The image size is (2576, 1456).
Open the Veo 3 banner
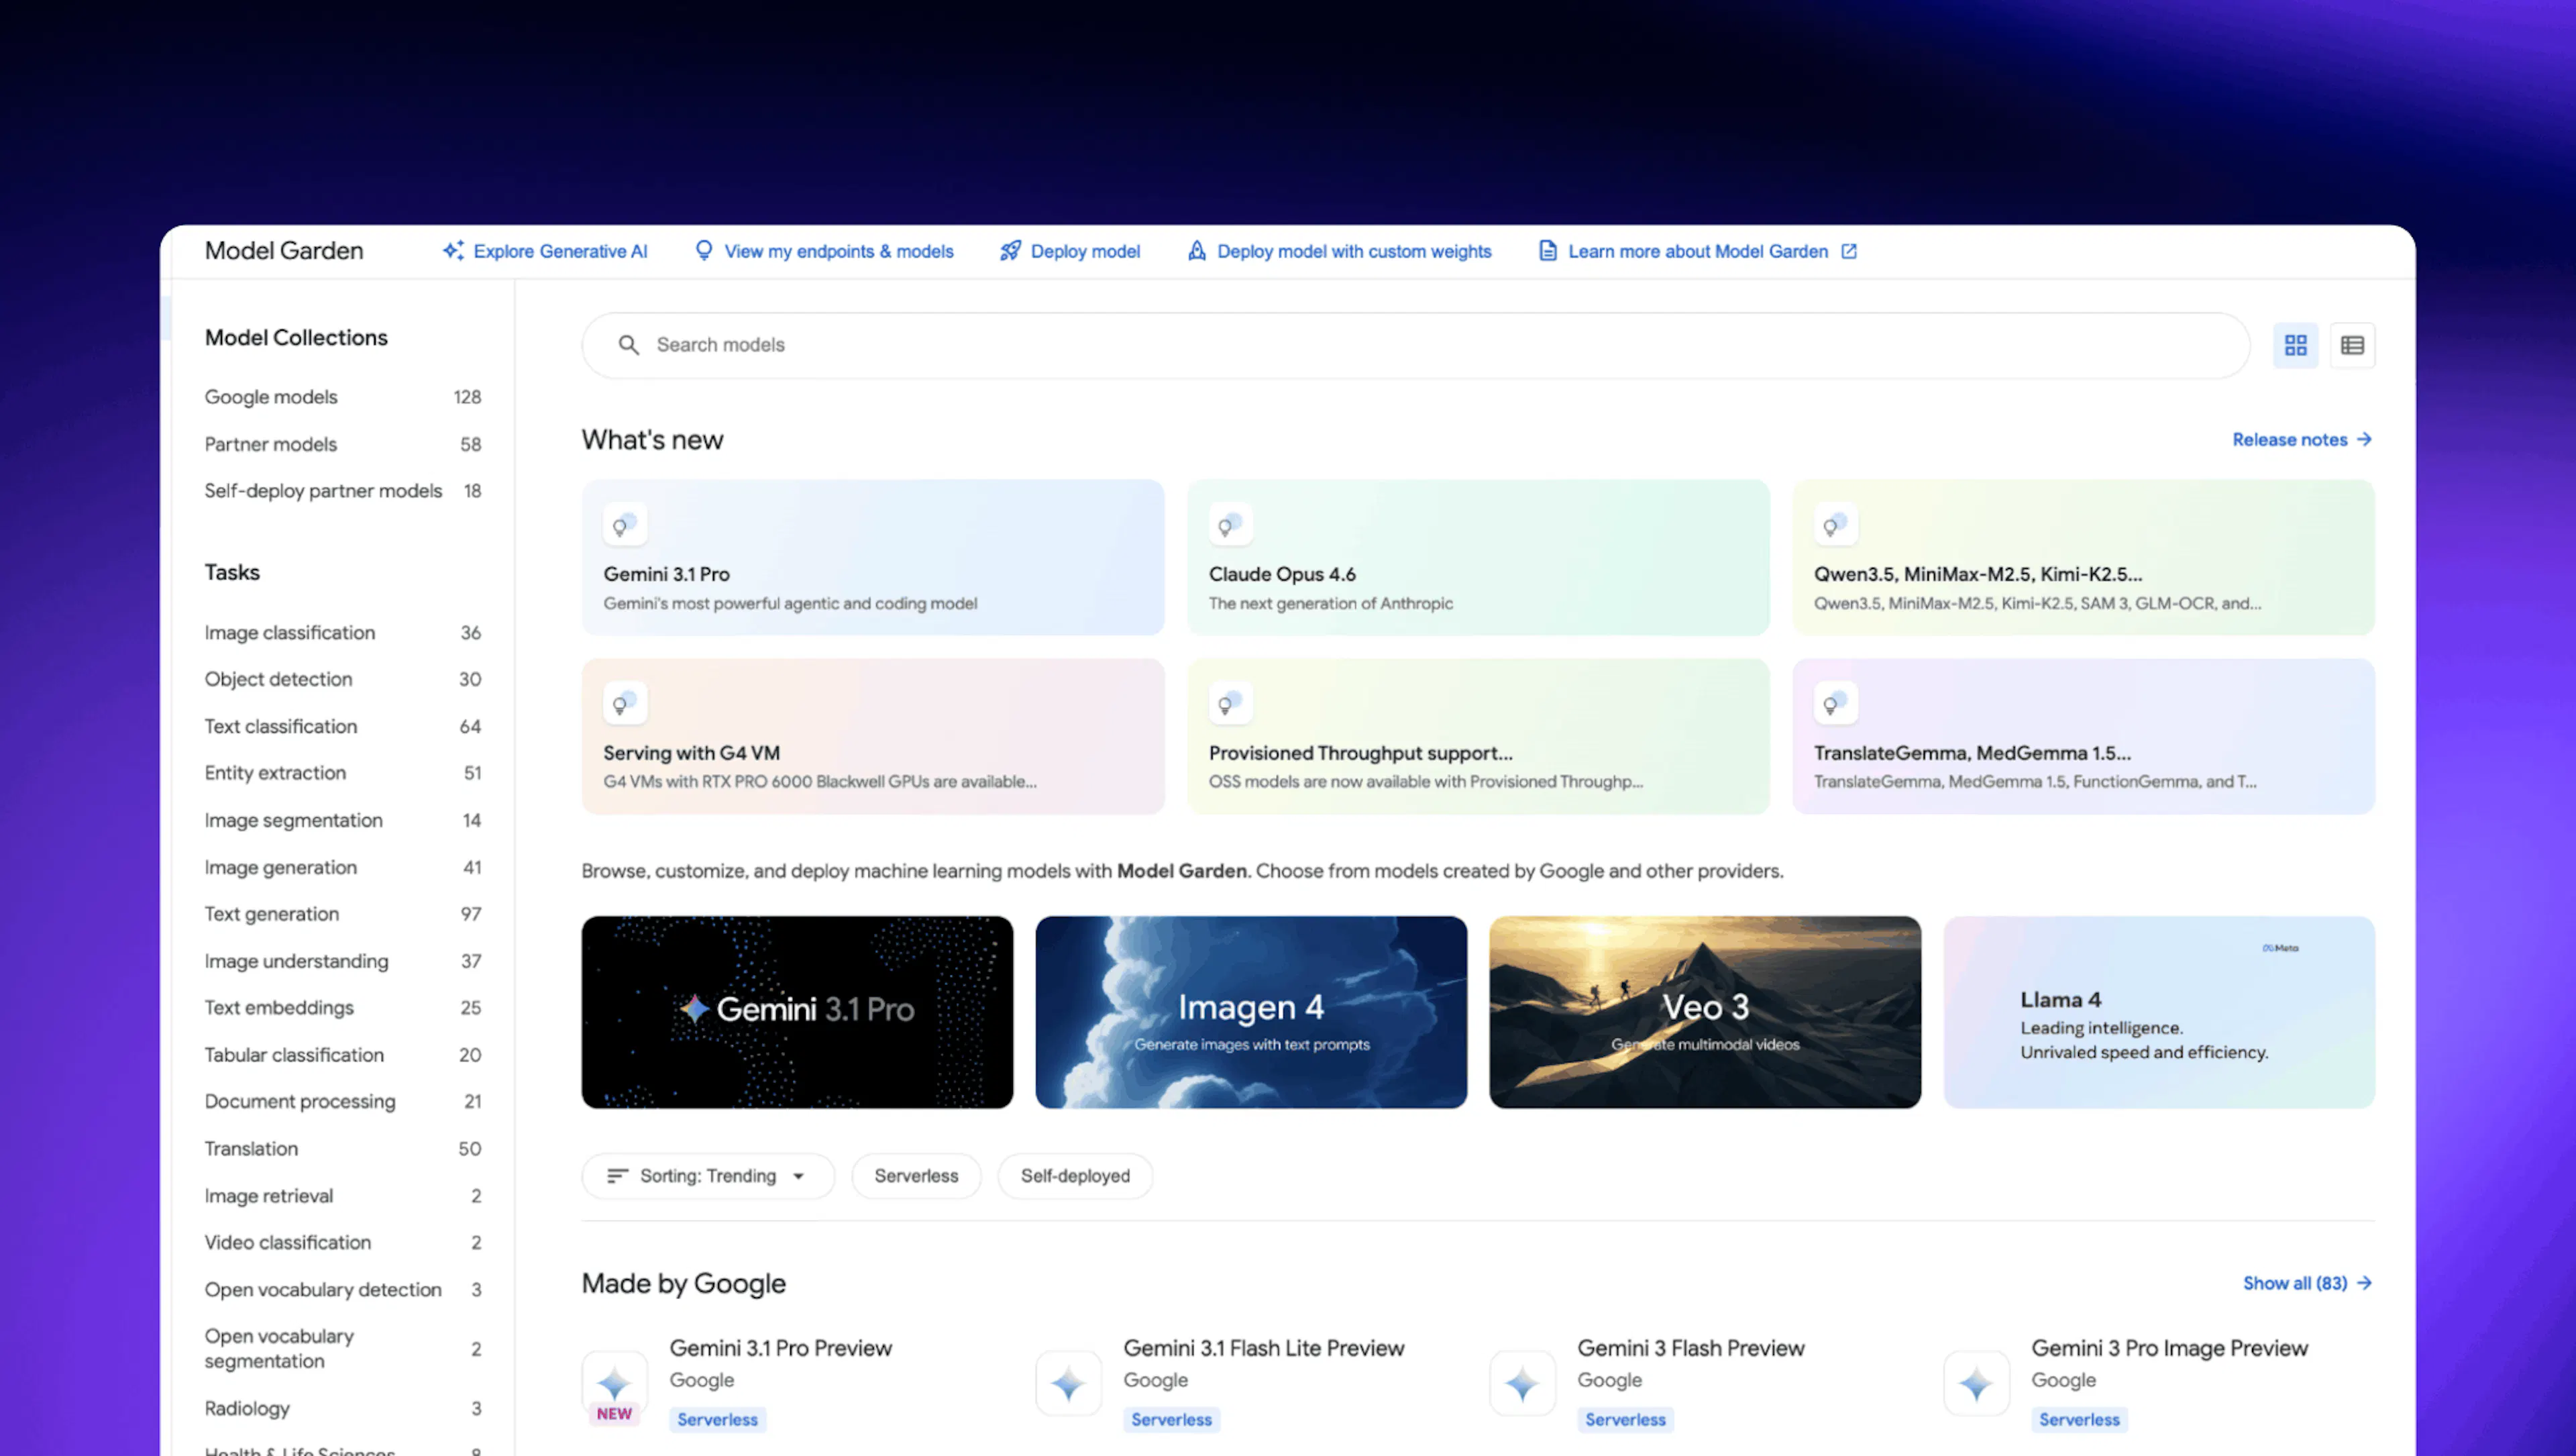pyautogui.click(x=1705, y=1012)
